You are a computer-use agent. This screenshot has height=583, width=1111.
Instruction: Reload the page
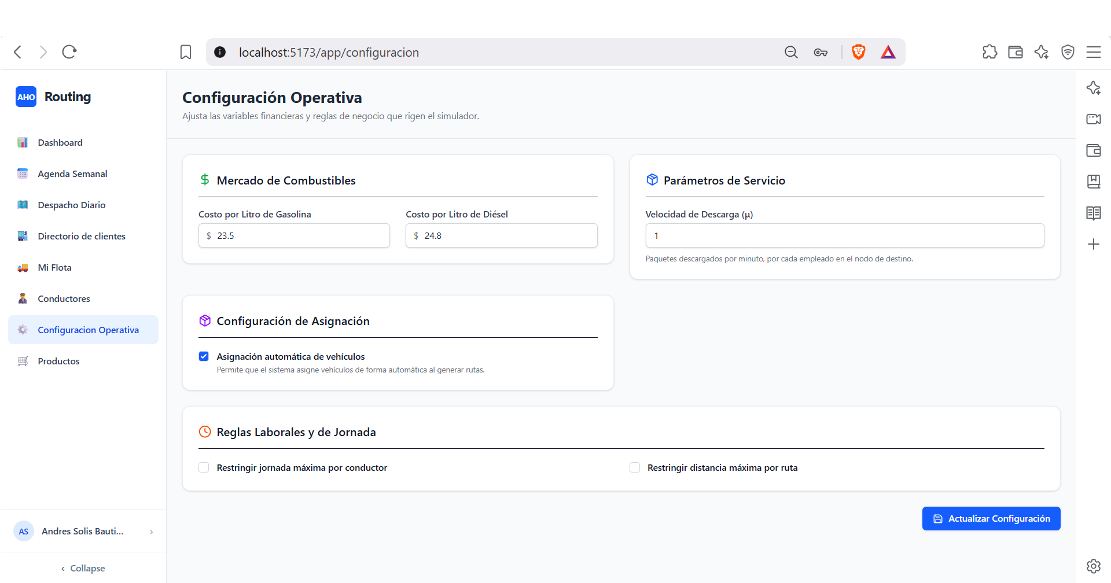click(x=69, y=52)
